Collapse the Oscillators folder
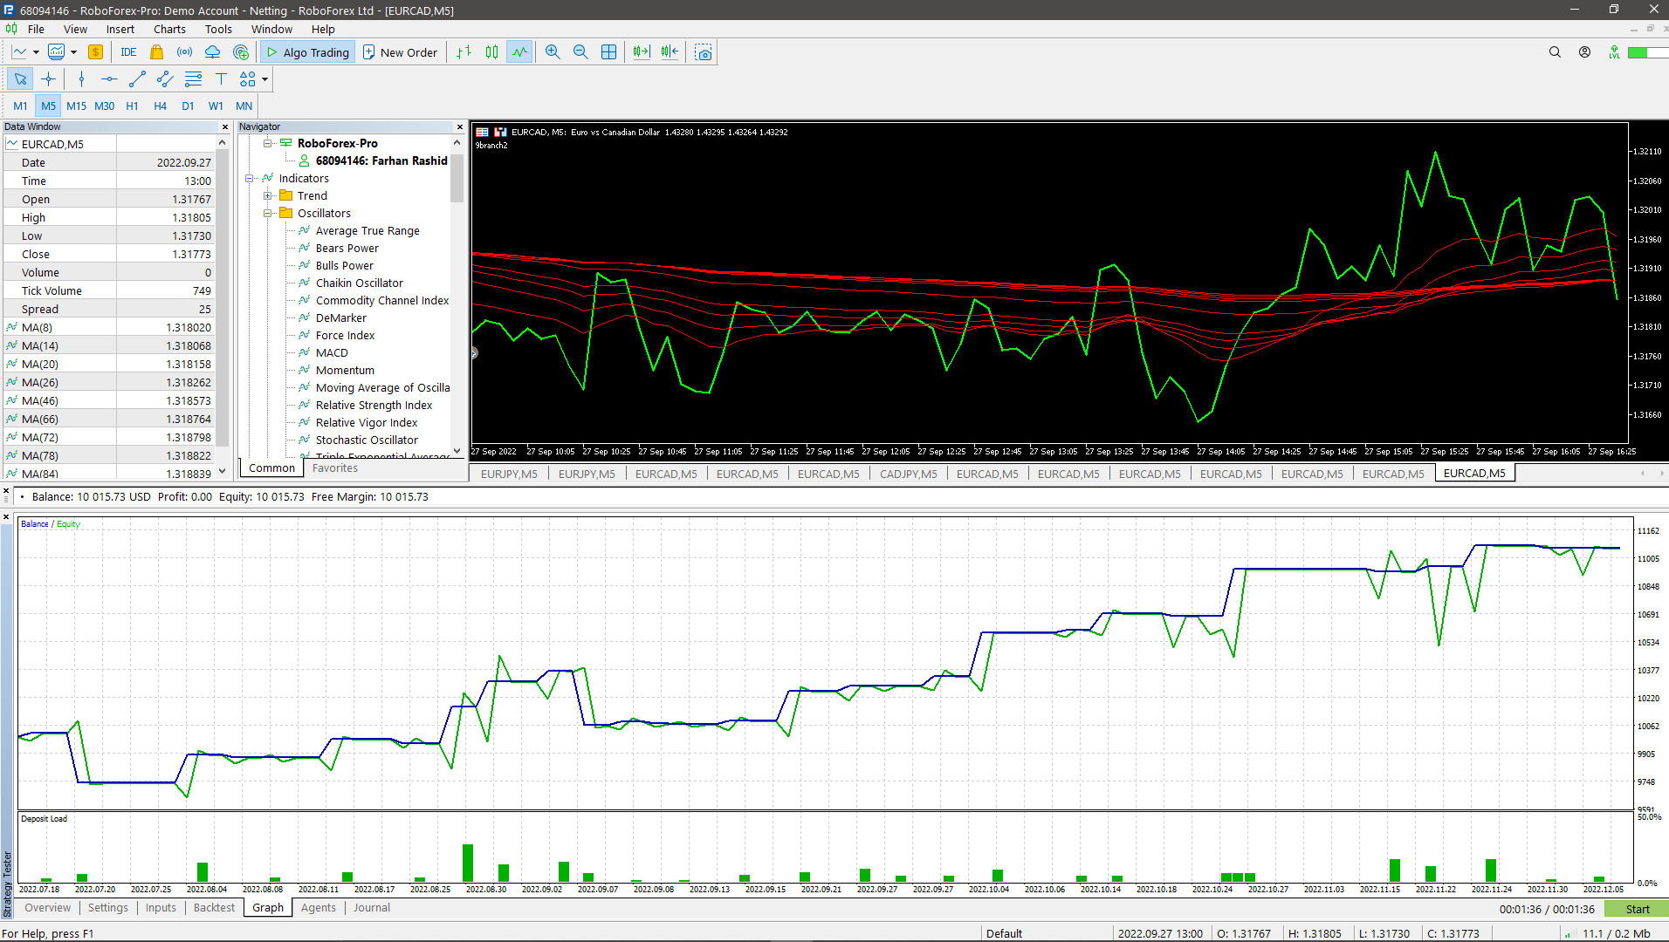The image size is (1669, 942). point(268,213)
